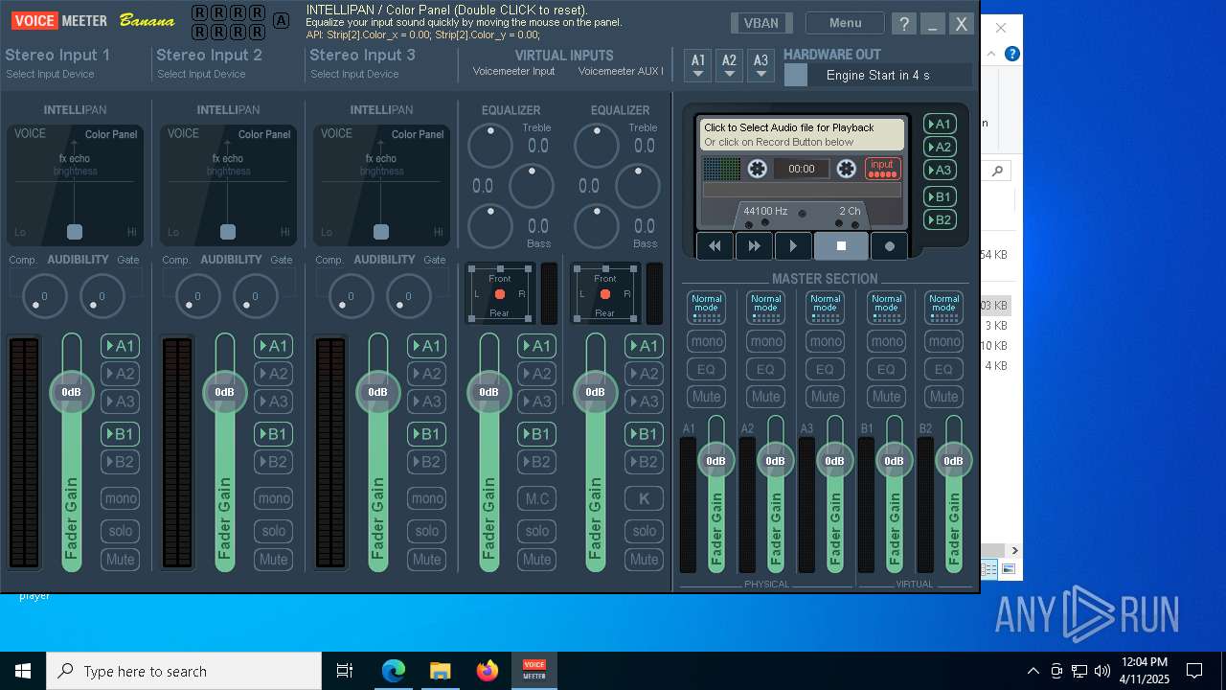Screen dimensions: 1226x690
Task: Click the Voicemeeter AUX I label
Action: (621, 71)
